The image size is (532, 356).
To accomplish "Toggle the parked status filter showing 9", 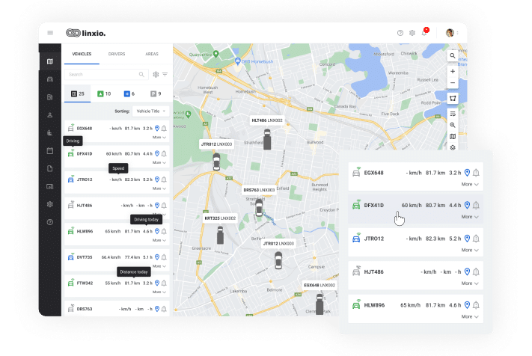I will pos(155,93).
